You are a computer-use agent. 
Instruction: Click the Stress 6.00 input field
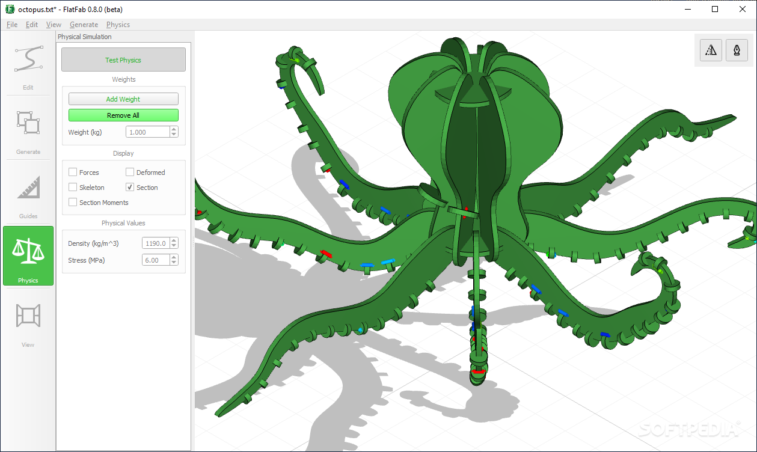156,260
